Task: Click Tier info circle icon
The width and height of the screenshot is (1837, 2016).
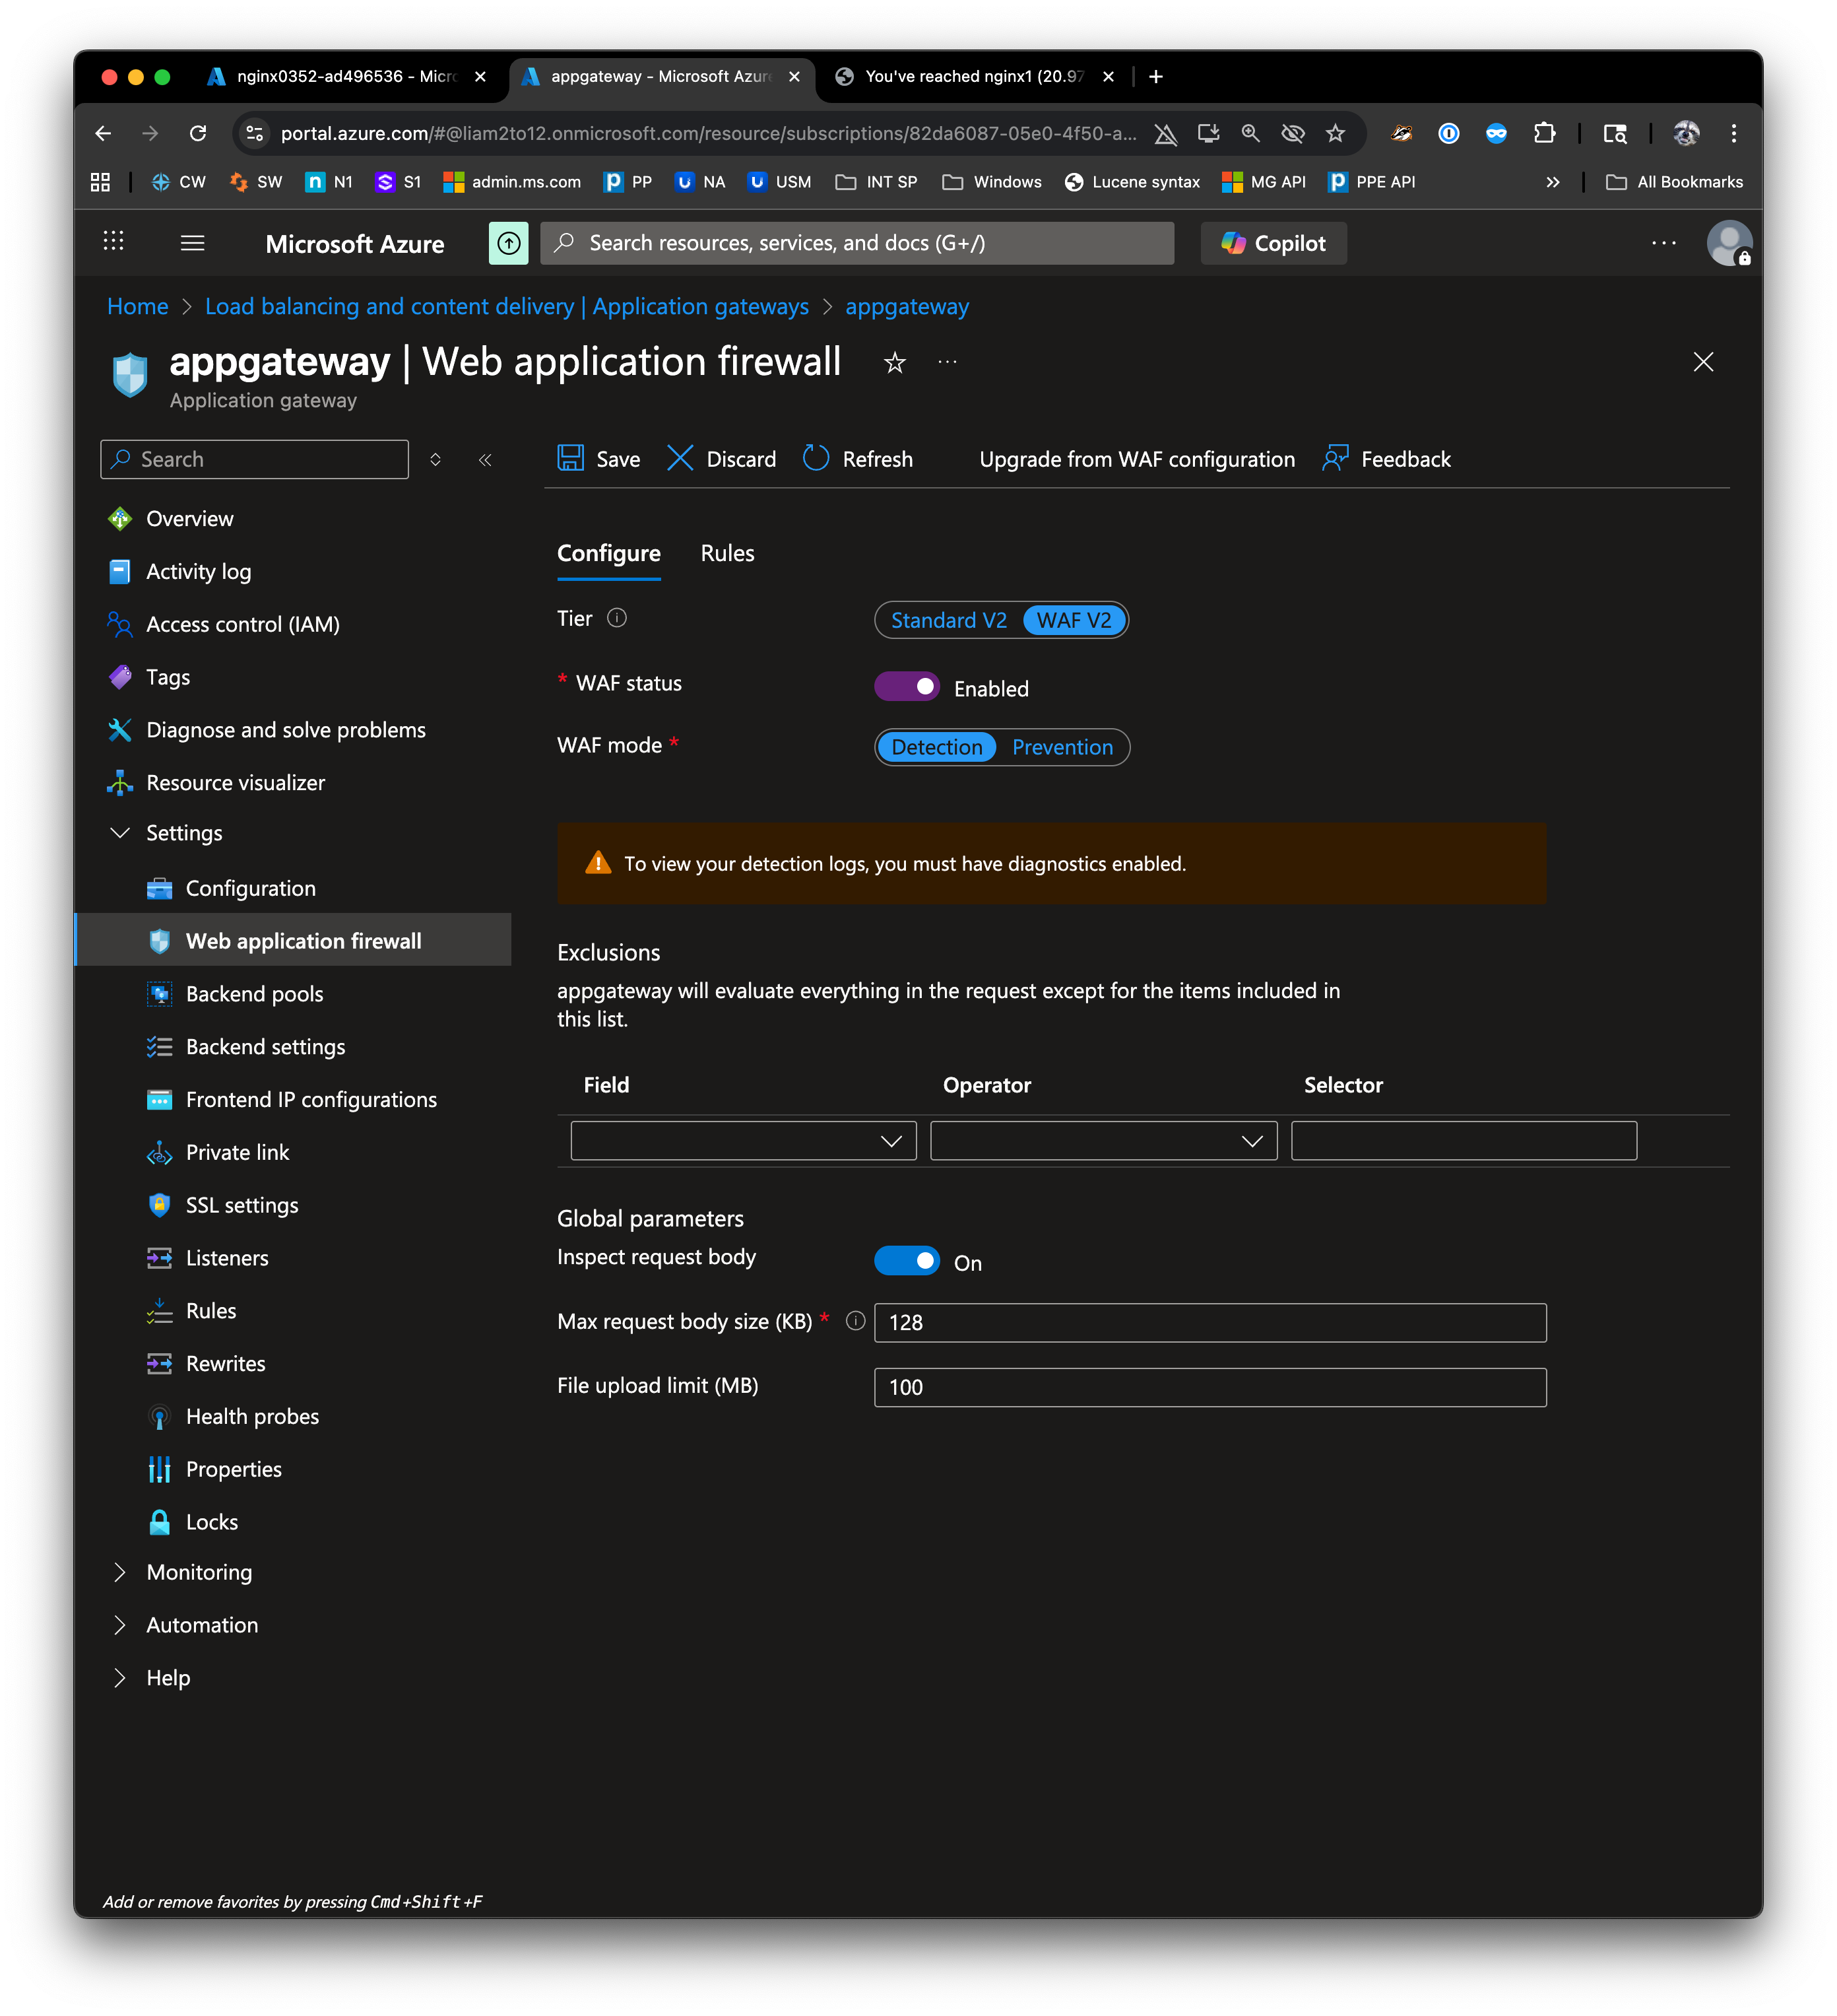Action: click(x=617, y=618)
